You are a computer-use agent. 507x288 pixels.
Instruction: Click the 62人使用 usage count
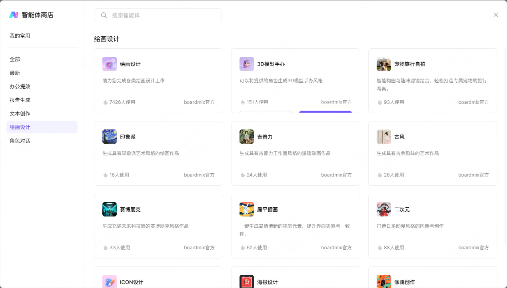point(257,248)
